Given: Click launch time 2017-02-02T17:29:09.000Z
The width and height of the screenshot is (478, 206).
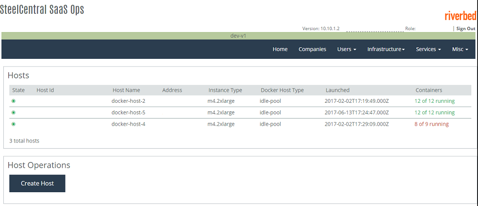Looking at the screenshot, I should pos(357,124).
